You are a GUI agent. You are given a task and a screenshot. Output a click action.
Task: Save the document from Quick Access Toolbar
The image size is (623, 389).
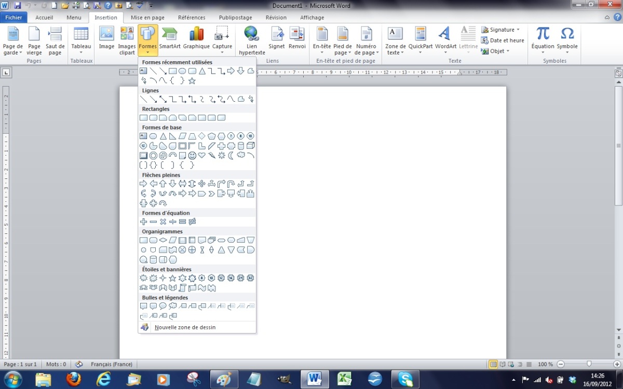click(x=18, y=6)
